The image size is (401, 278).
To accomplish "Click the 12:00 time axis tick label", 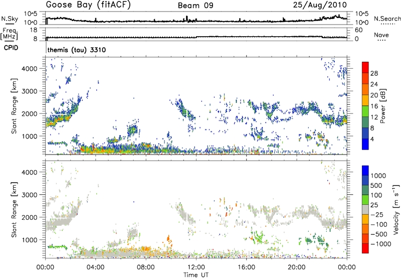I will point(196,267).
